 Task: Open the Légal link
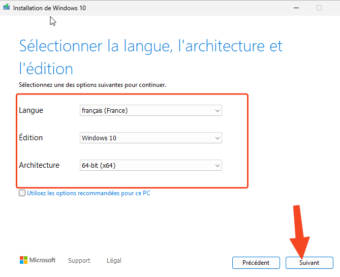point(114,260)
